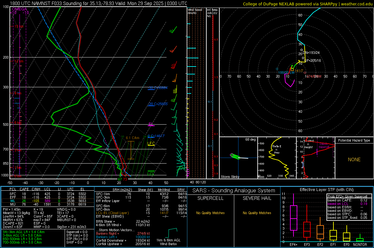Image resolution: width=374 pixels, height=248 pixels.
Task: Select the magenta OMEGA label
Action: [19, 9]
